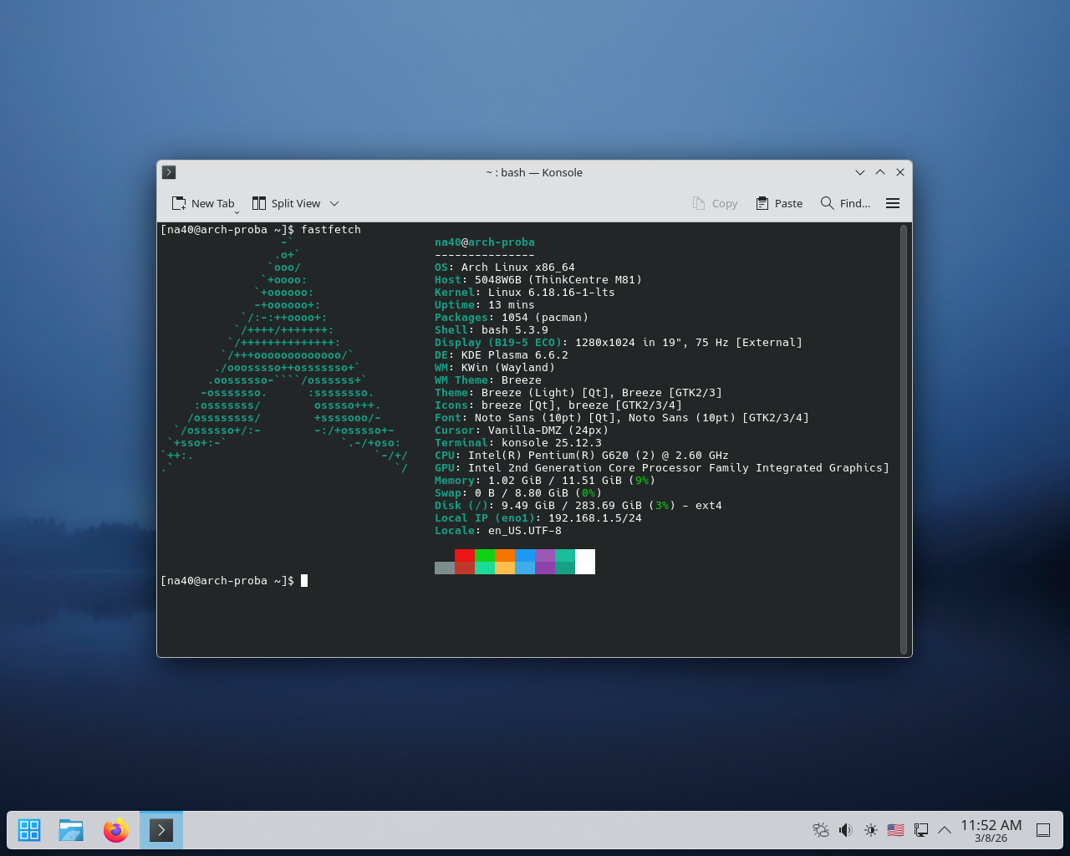Click the "Display (B19-5 ECO)" line
Screen dimensions: 1070x856
[x=619, y=343]
